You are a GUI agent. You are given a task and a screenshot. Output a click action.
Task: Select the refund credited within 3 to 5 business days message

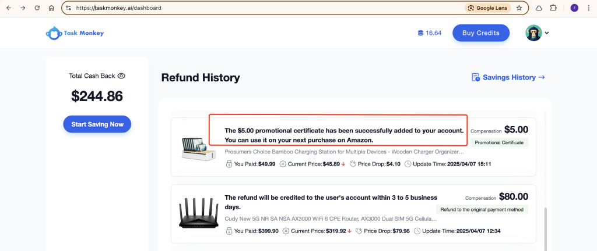click(331, 202)
